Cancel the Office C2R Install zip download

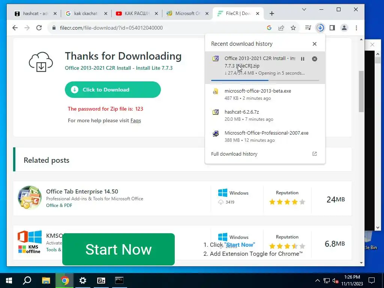point(315,59)
